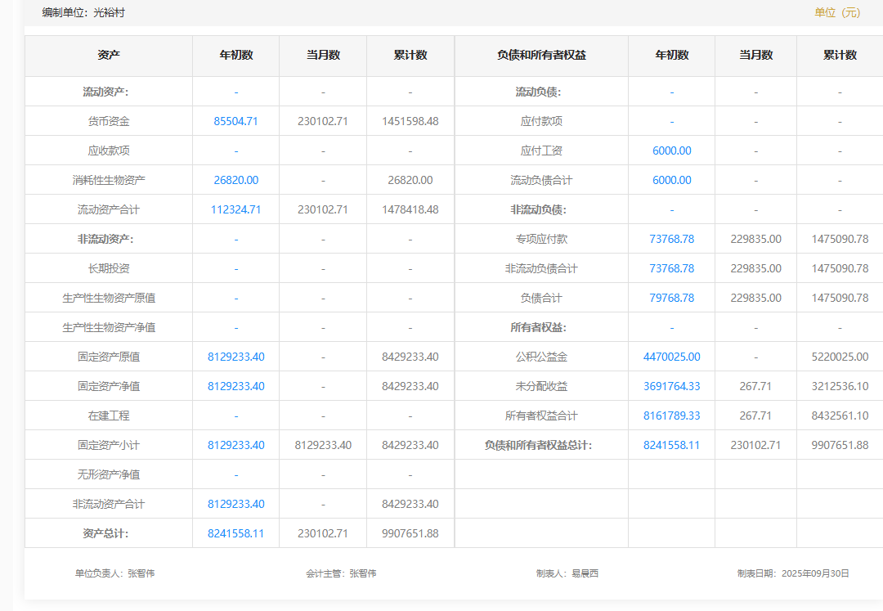Click the blue 消耗性生物资产 年初数 value

click(235, 180)
